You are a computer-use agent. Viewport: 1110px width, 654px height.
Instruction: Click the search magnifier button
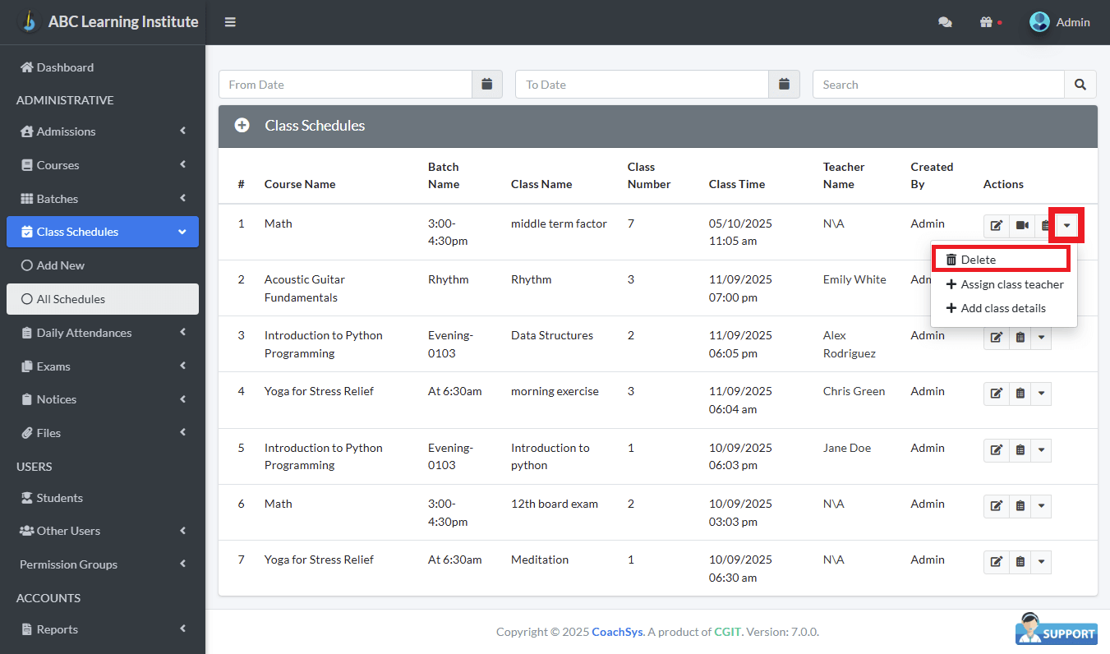(x=1080, y=85)
